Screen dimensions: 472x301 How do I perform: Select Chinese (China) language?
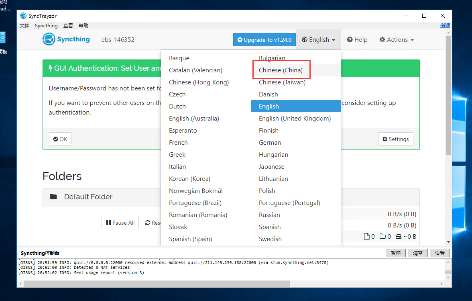point(281,70)
